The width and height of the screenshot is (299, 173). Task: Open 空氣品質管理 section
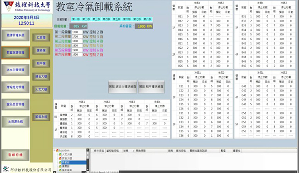pos(16,104)
